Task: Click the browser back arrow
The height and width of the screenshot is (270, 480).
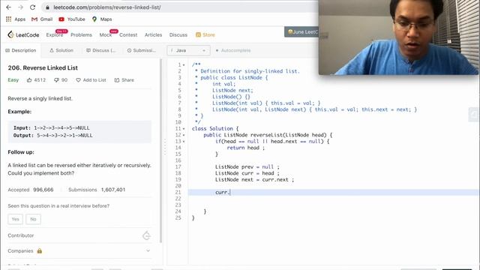Action: pyautogui.click(x=8, y=7)
